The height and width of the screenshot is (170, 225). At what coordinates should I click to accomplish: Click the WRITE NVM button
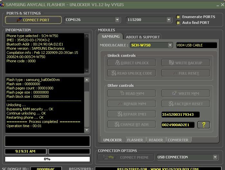186,94
